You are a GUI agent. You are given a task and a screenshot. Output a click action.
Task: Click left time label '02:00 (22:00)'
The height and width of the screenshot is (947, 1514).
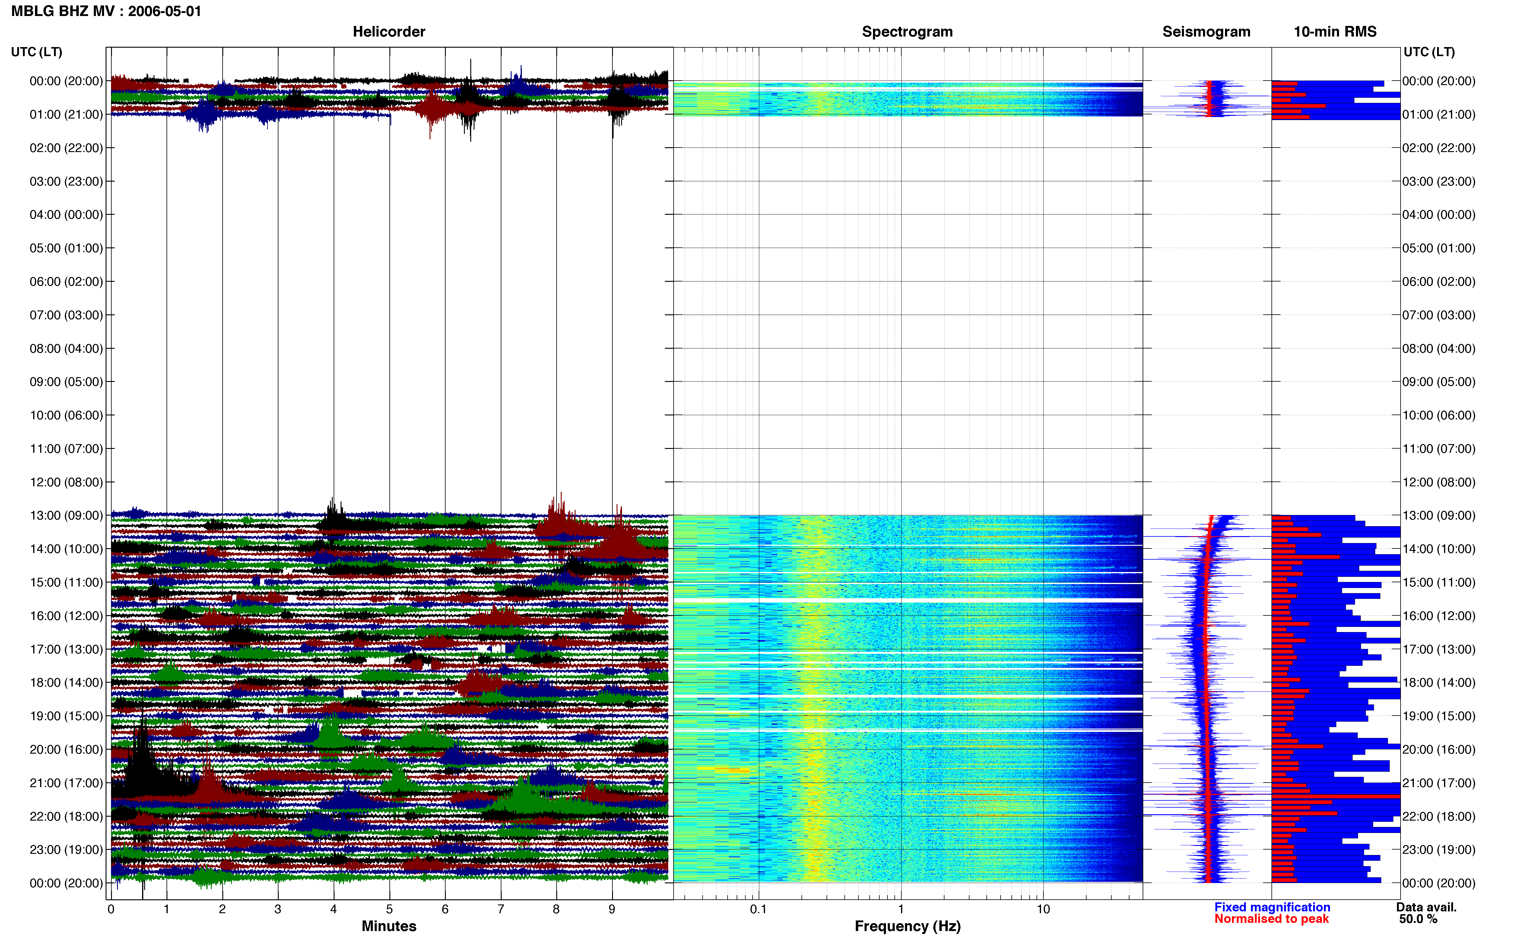tap(66, 148)
